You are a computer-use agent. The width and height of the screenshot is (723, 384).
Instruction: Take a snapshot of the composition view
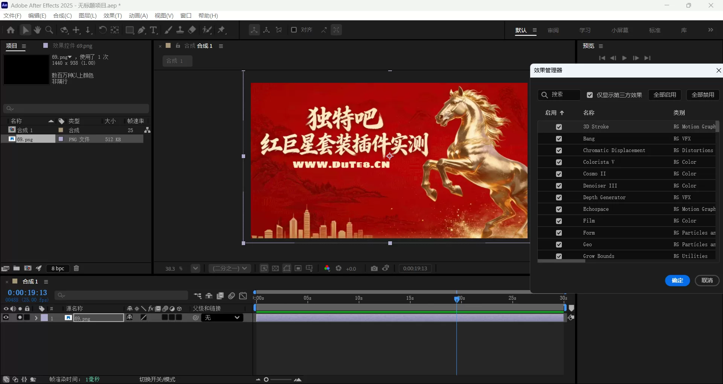(374, 268)
